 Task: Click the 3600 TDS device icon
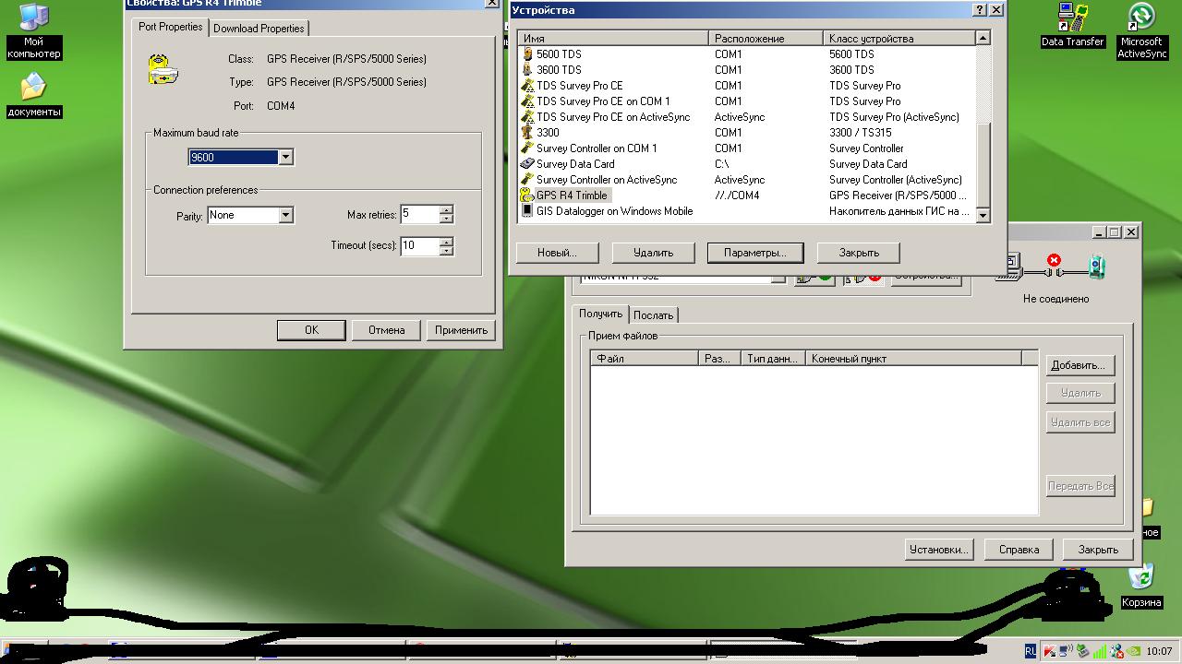(x=527, y=69)
